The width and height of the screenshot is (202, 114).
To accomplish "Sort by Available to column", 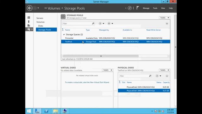I will click(x=127, y=30).
